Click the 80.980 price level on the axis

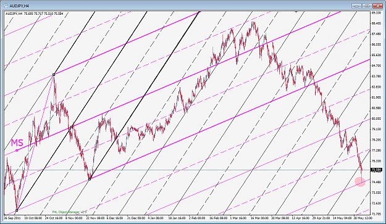point(377,108)
